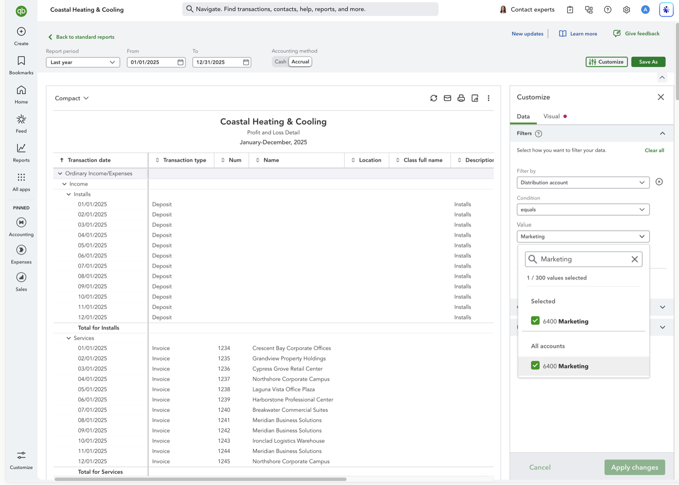This screenshot has width=679, height=485.
Task: Open New updates link
Action: click(527, 34)
